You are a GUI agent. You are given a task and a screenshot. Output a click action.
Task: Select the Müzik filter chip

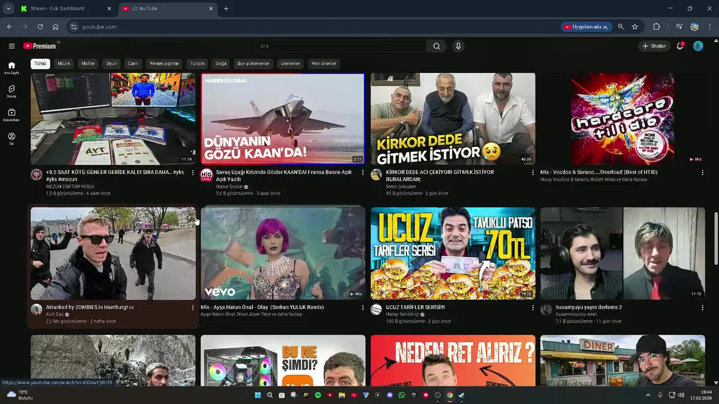click(x=64, y=63)
